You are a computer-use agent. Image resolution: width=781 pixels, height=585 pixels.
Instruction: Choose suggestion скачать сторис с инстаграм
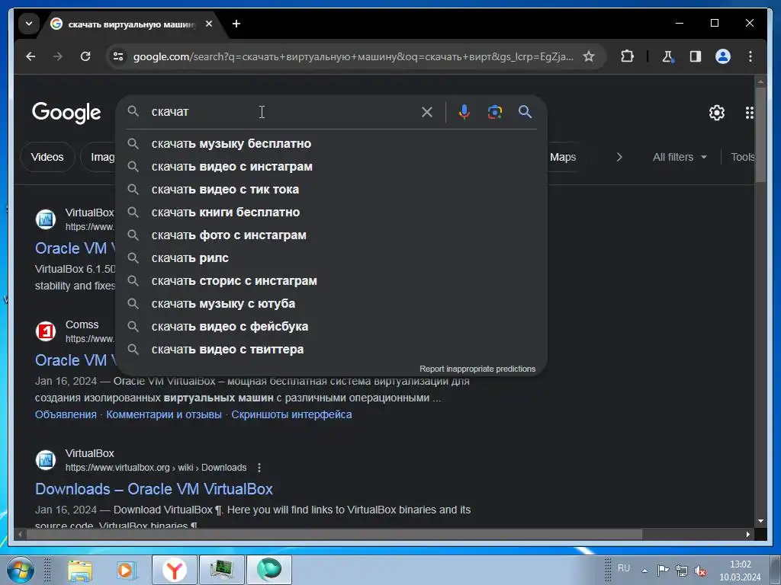331,281
